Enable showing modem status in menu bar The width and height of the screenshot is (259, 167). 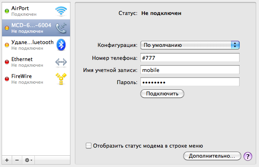pos(89,146)
